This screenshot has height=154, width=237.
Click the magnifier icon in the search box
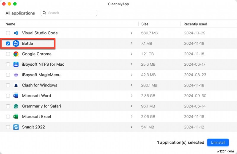[44, 13]
